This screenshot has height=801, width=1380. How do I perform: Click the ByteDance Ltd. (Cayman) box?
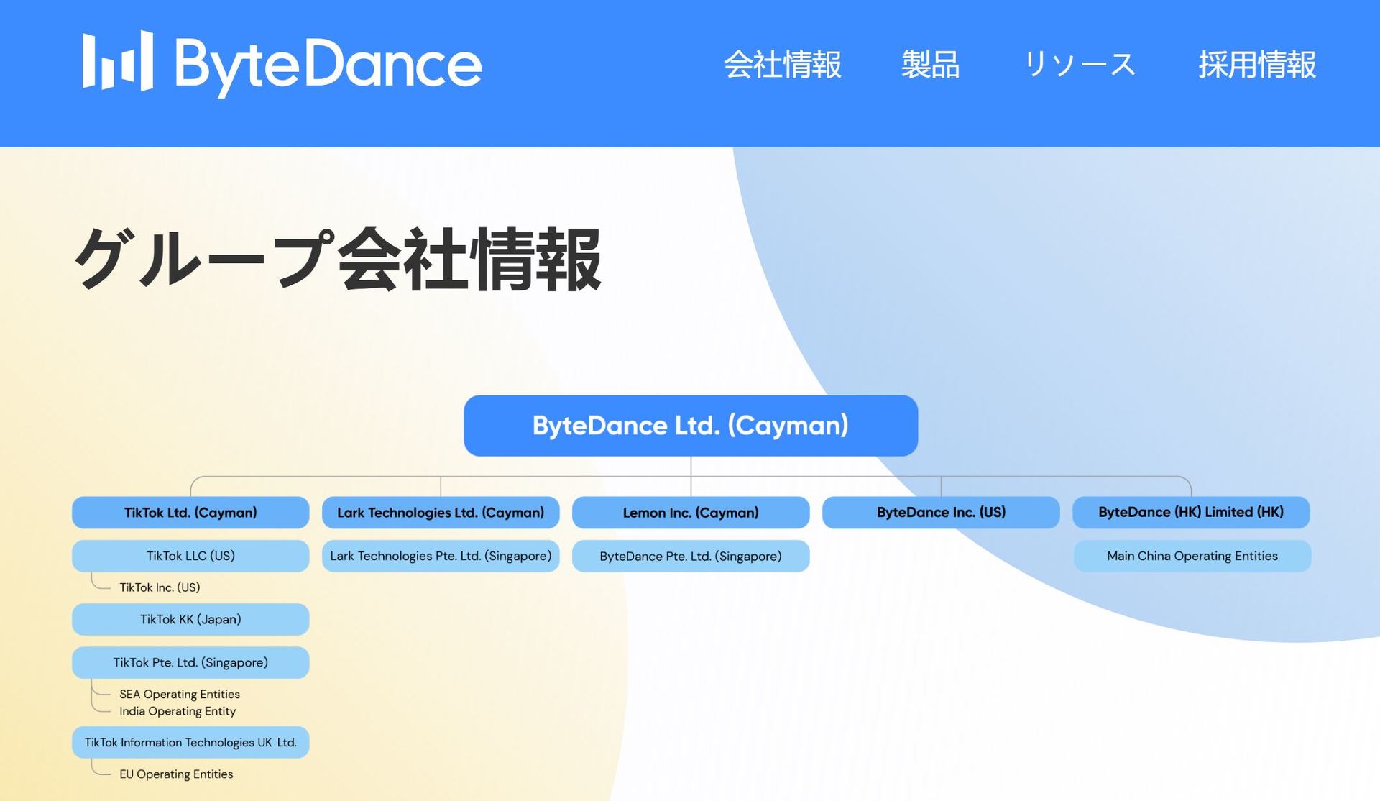690,425
